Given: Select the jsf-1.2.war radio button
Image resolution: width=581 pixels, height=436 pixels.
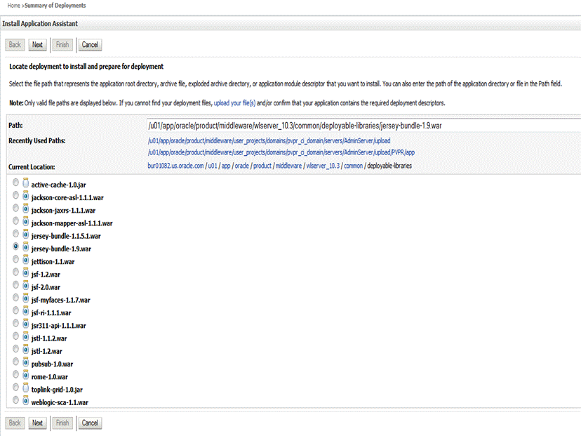Looking at the screenshot, I should 15,272.
